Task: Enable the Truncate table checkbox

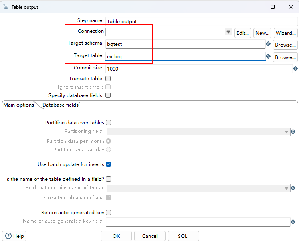Action: tap(108, 78)
